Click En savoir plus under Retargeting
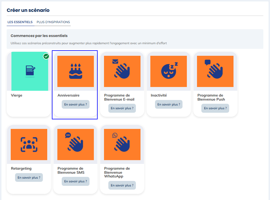This screenshot has width=270, height=200. [x=29, y=177]
